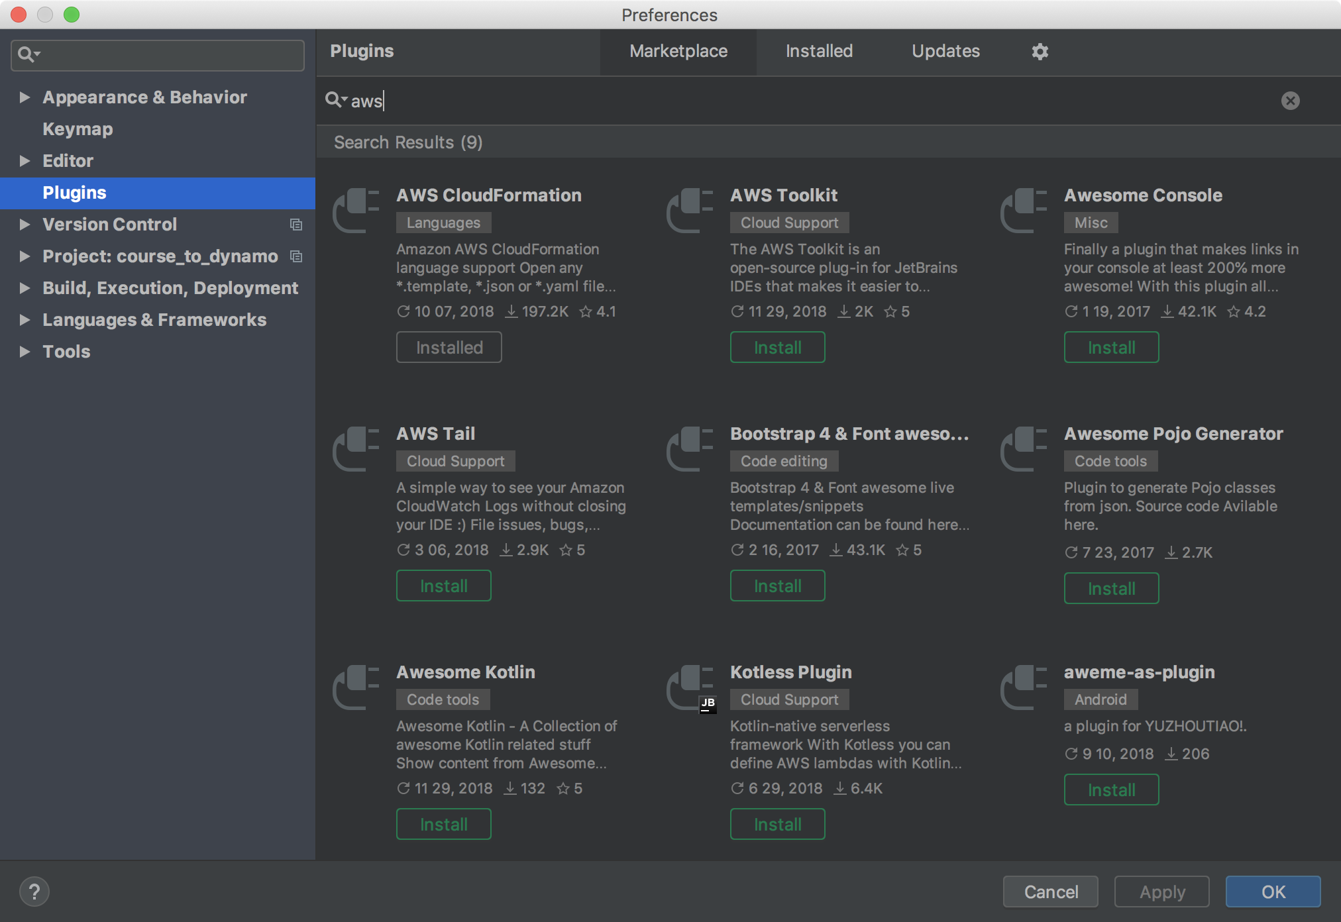Install the aweme-as-plugin
This screenshot has width=1341, height=922.
[x=1112, y=790]
